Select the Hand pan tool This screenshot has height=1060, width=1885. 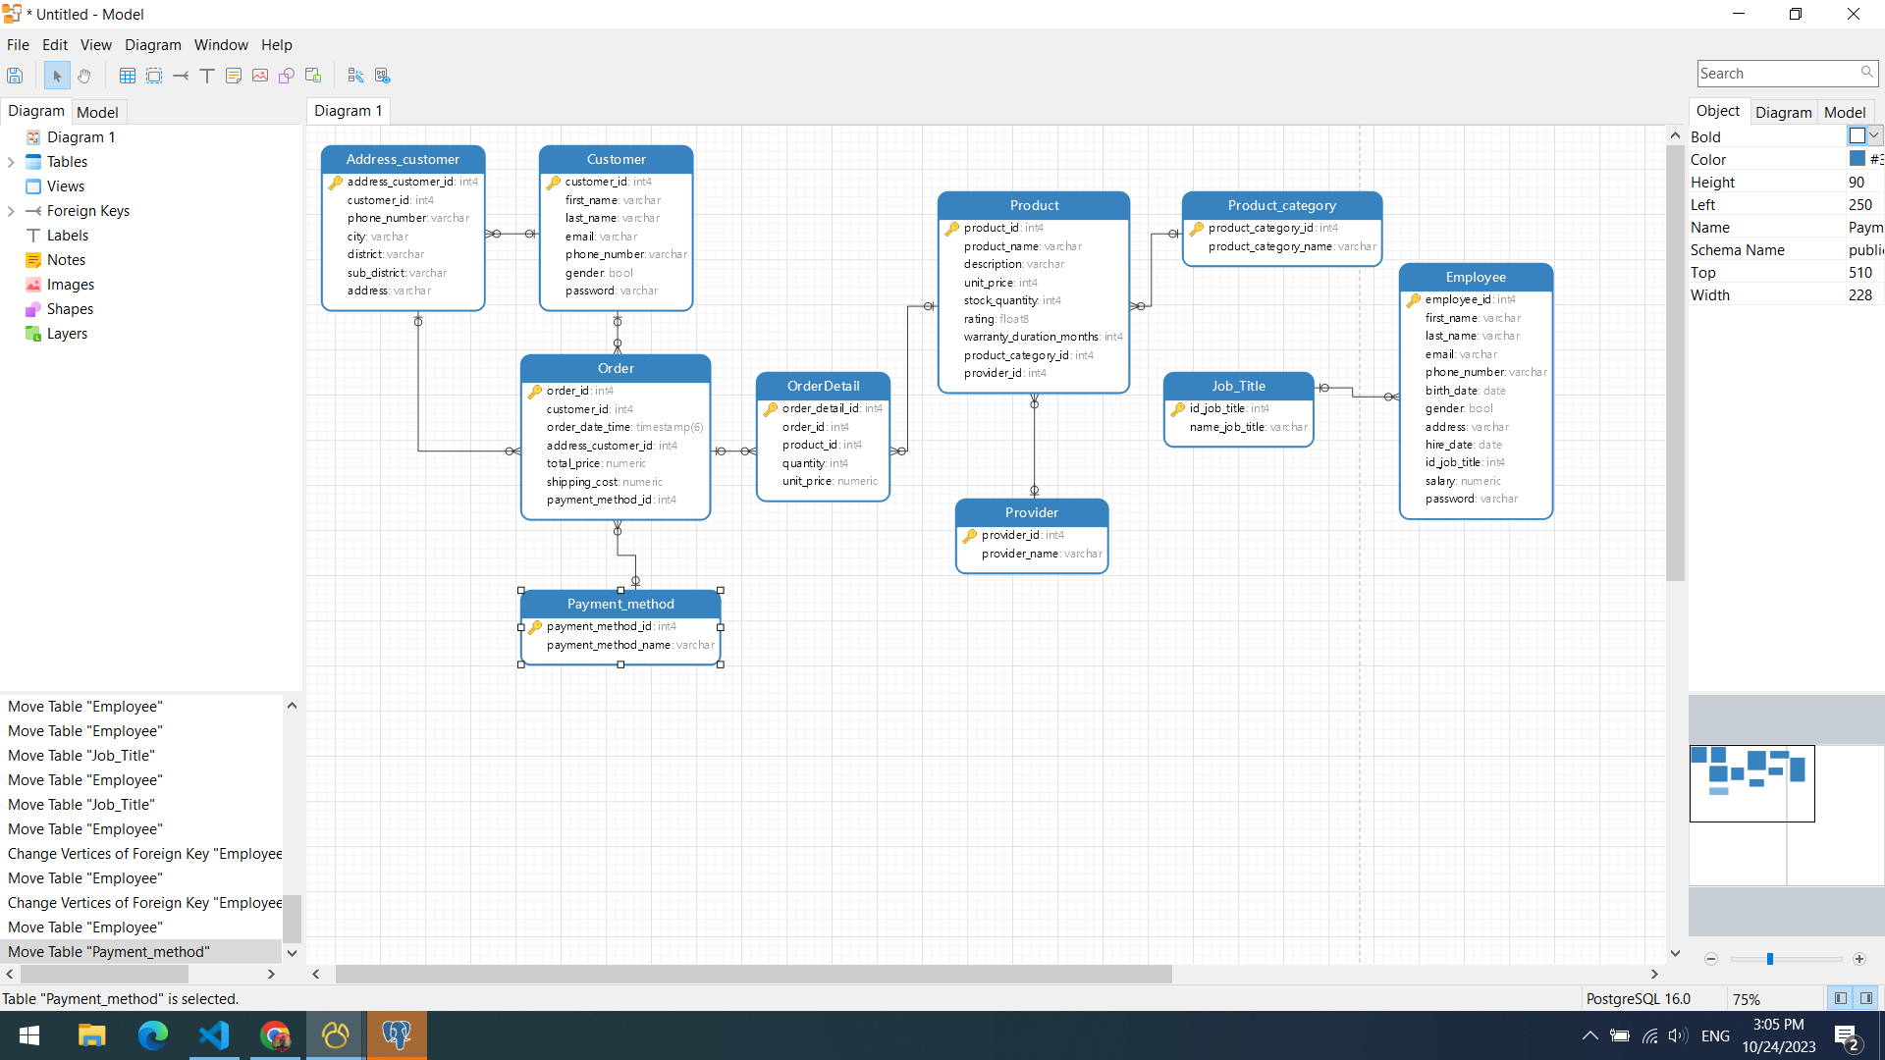tap(84, 76)
